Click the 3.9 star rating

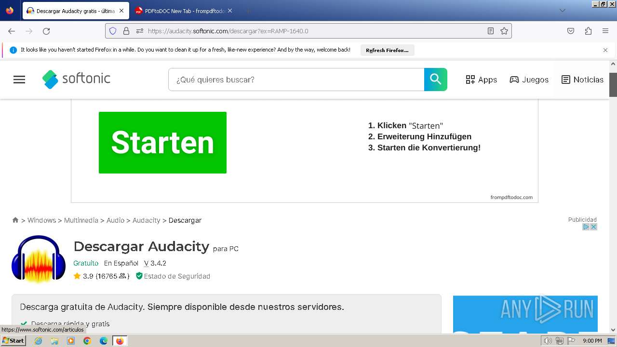pyautogui.click(x=83, y=276)
